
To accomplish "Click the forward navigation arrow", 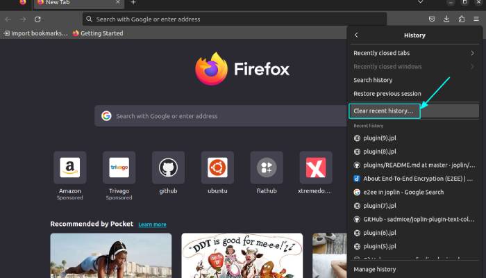I will click(x=23, y=19).
